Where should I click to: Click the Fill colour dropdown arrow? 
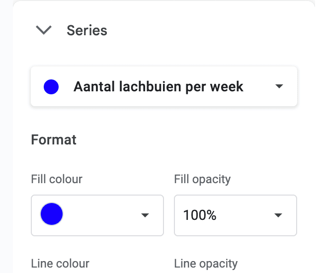145,215
